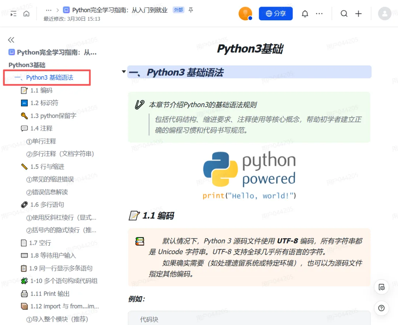Go to 1.9 同一行显示多条语句
The width and height of the screenshot is (398, 325).
pos(57,268)
